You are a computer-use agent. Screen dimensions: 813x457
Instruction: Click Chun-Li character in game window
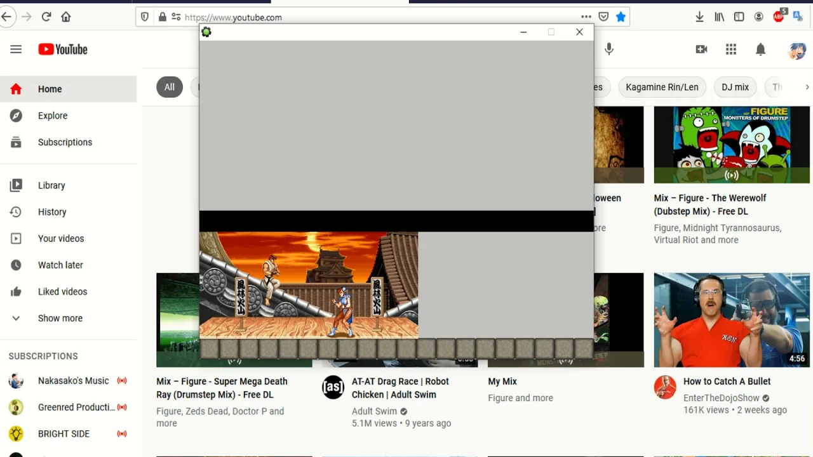pyautogui.click(x=342, y=311)
